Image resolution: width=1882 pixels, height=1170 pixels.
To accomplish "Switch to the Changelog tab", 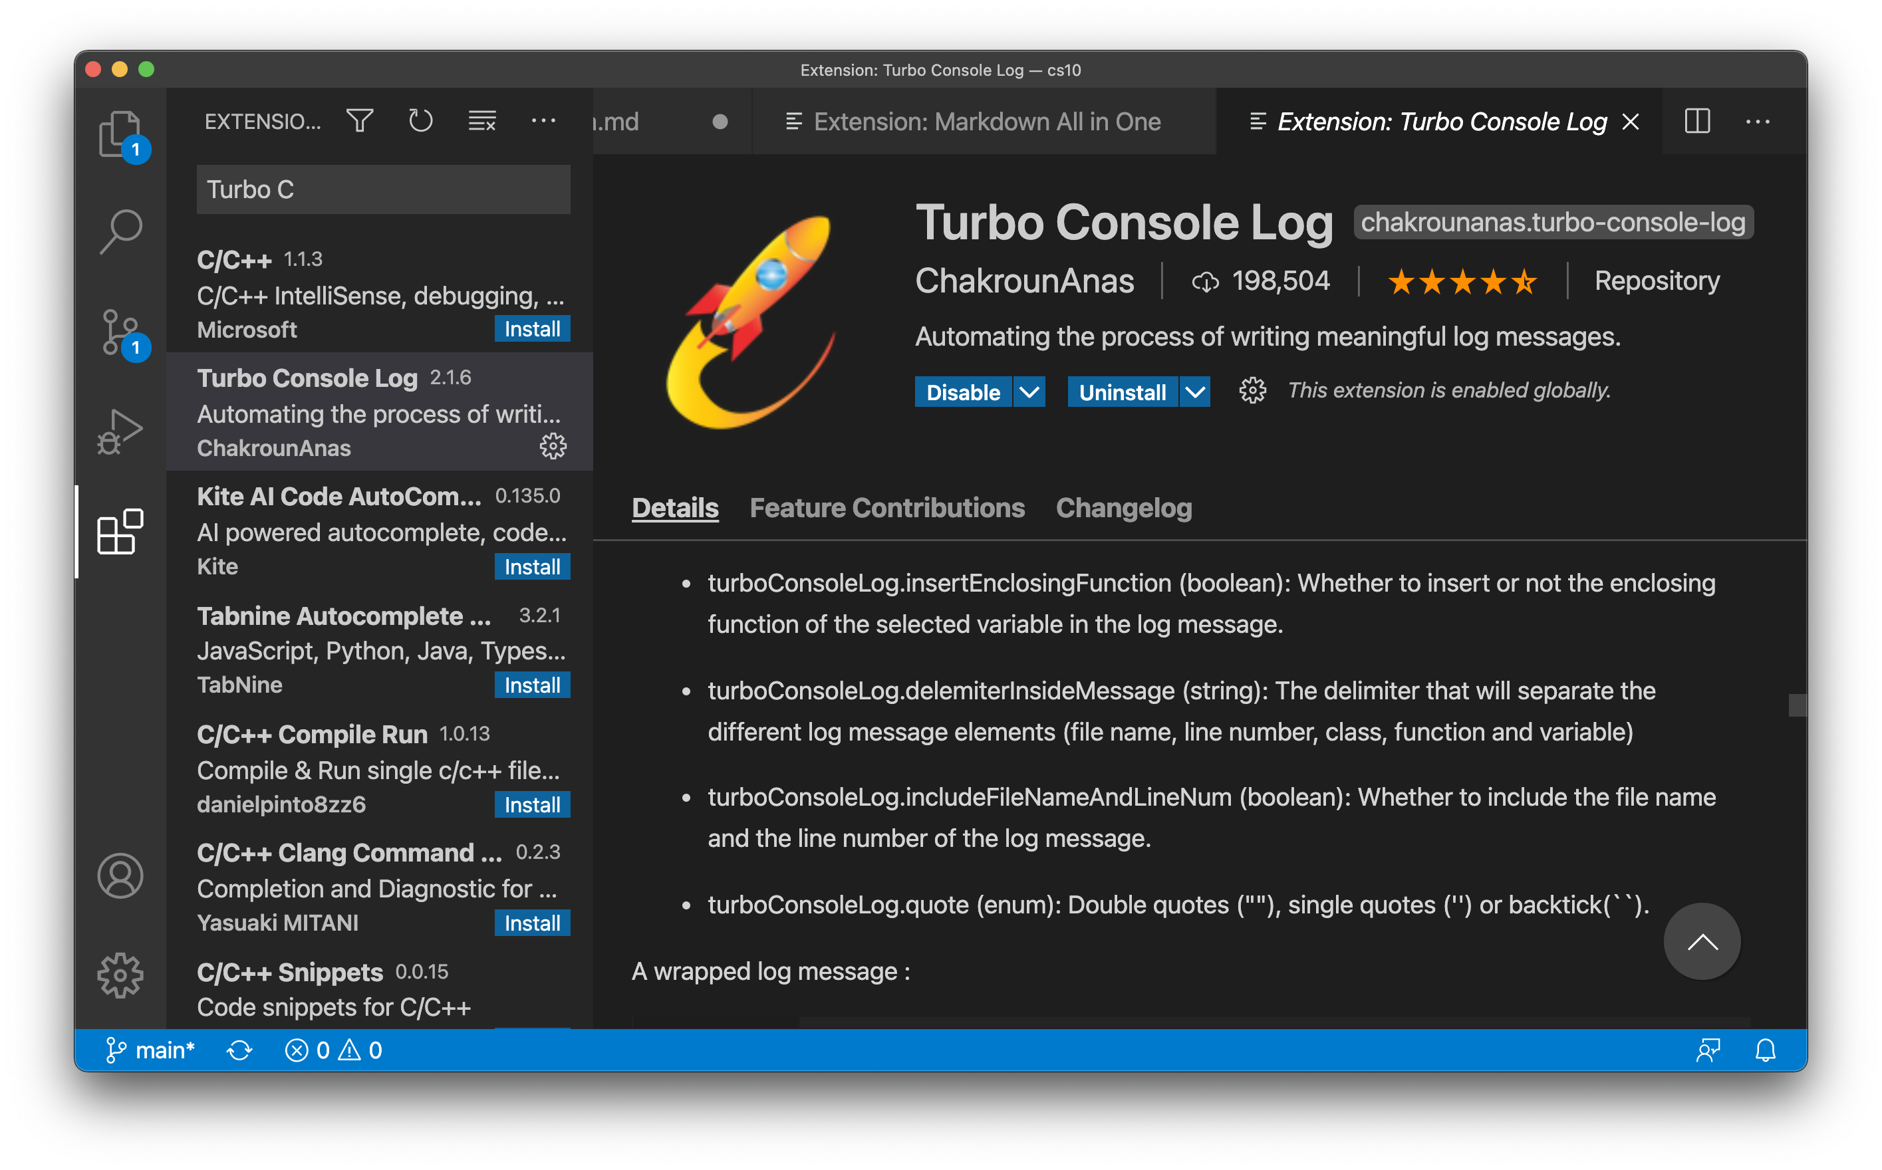I will [x=1124, y=508].
